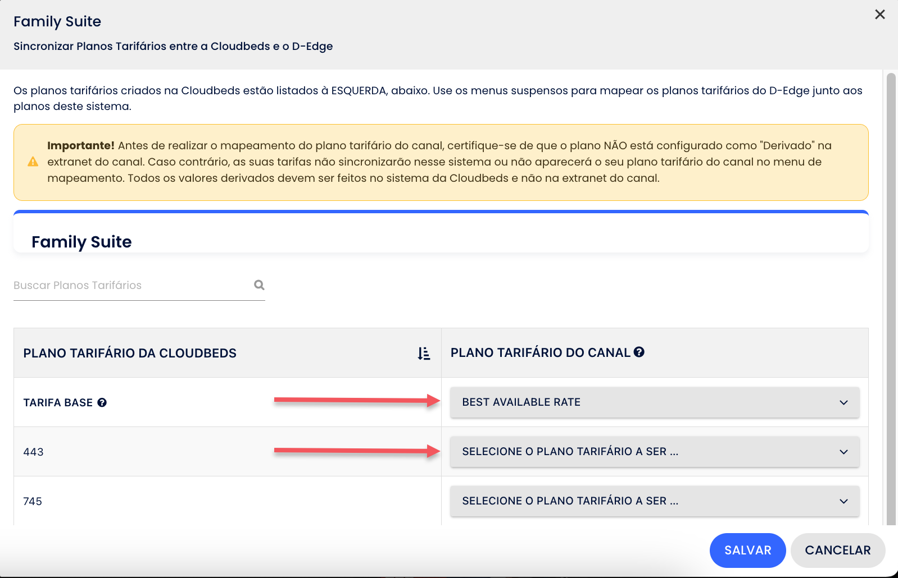The width and height of the screenshot is (898, 578).
Task: Click the search magnifier icon
Action: [259, 285]
